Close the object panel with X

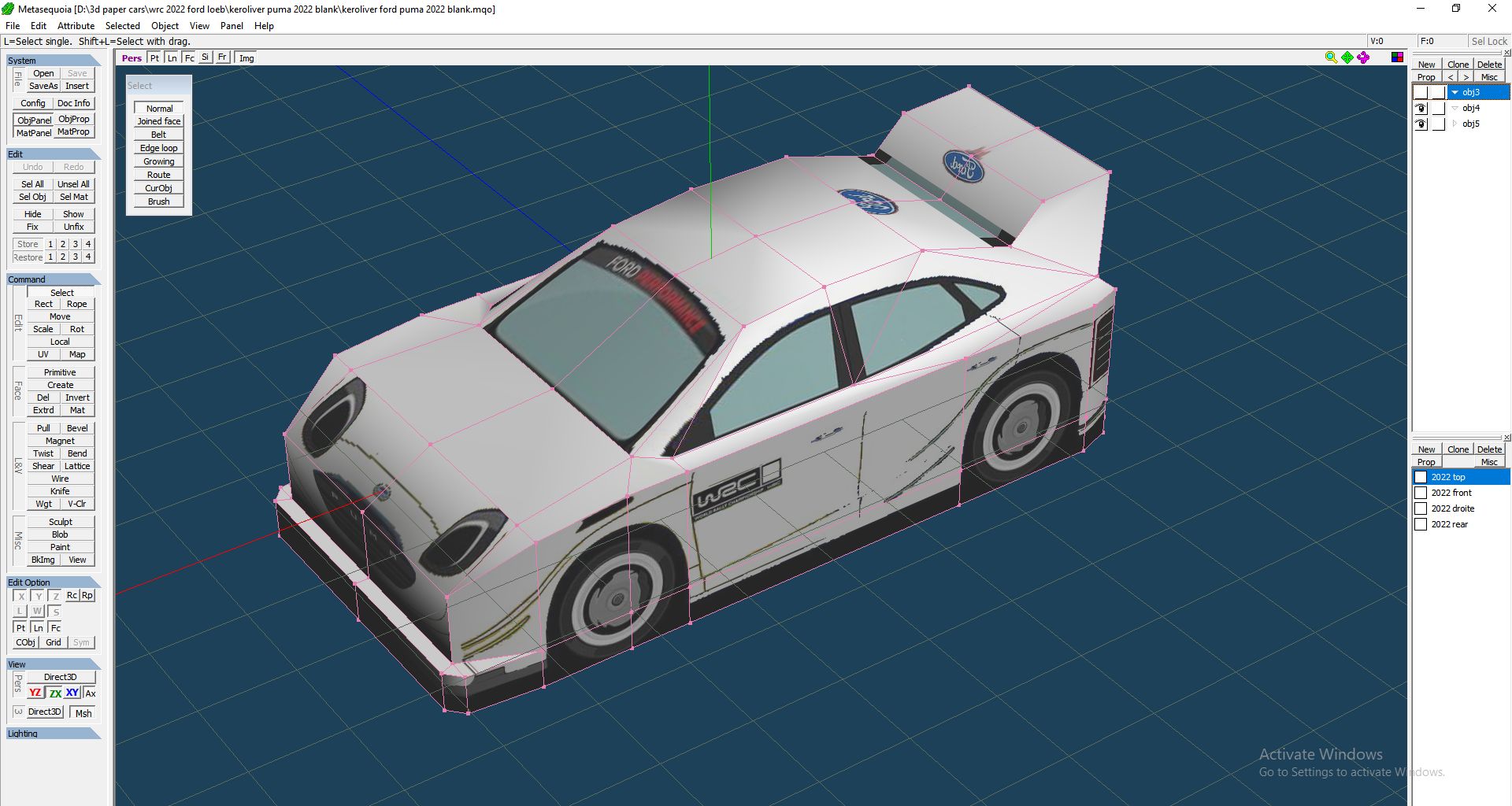click(x=1506, y=53)
